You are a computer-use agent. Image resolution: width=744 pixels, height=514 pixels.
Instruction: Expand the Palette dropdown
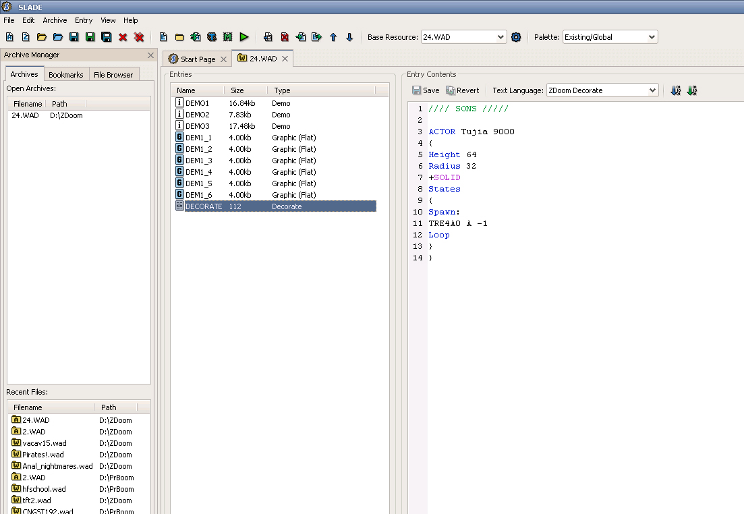pos(610,37)
